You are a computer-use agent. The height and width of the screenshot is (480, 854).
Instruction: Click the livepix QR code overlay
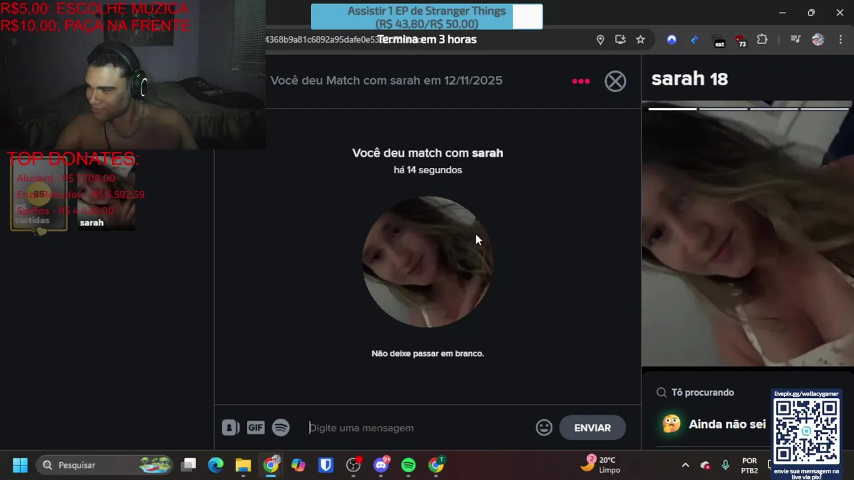(807, 432)
